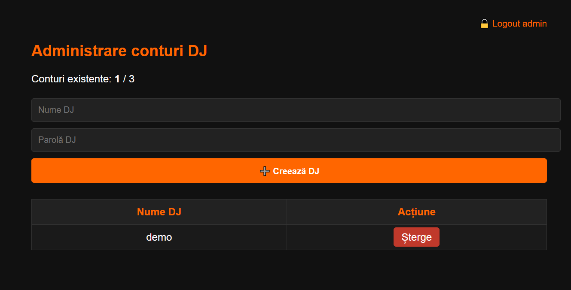
Task: Click the slash in the accounts counter
Action: tap(125, 79)
